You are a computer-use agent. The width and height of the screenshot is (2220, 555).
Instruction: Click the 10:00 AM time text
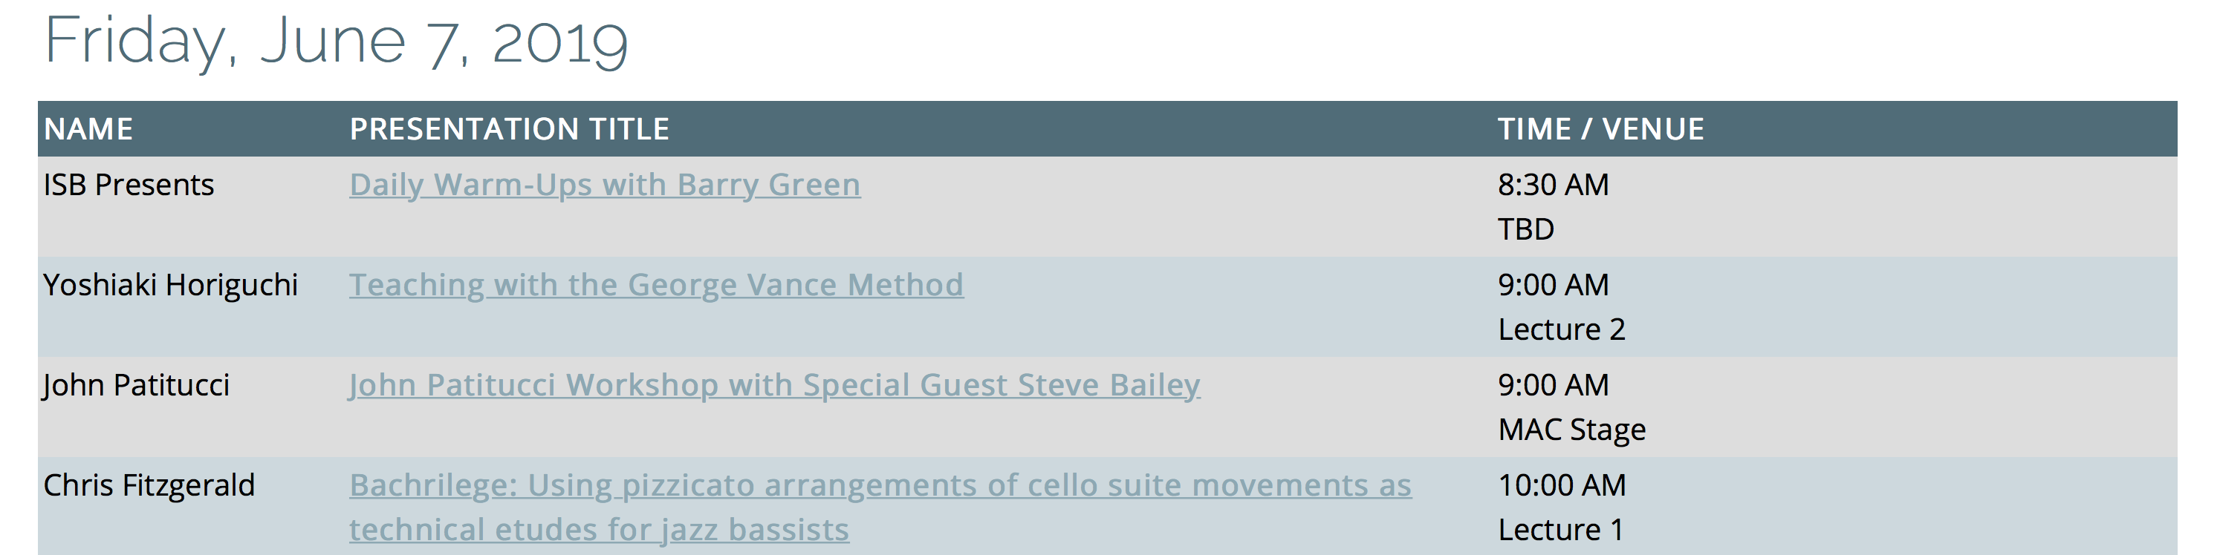pos(1562,485)
